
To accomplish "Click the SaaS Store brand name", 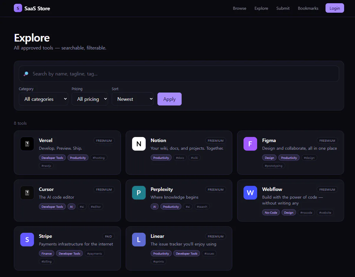I will pos(37,8).
